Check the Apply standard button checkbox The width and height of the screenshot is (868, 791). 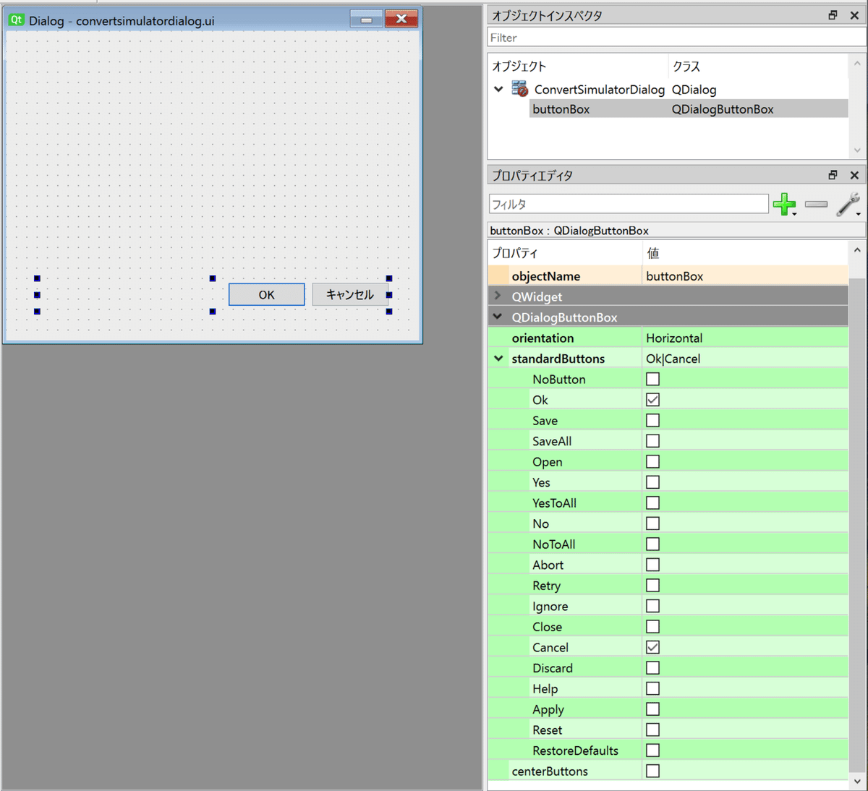[x=652, y=709]
